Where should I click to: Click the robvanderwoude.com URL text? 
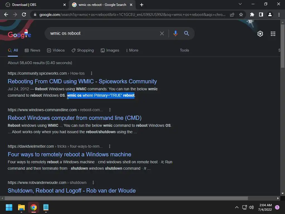(x=37, y=183)
